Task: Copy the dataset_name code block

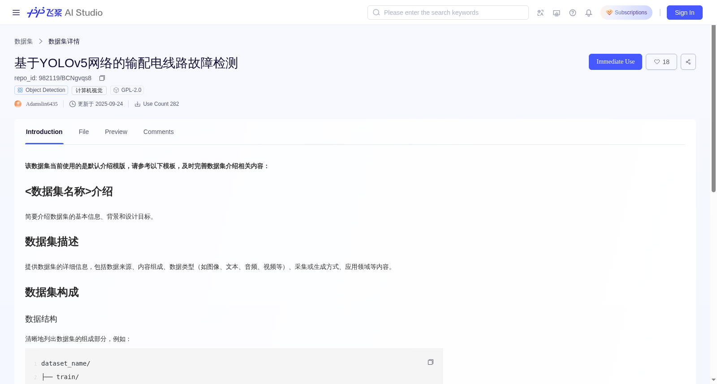Action: click(x=431, y=362)
